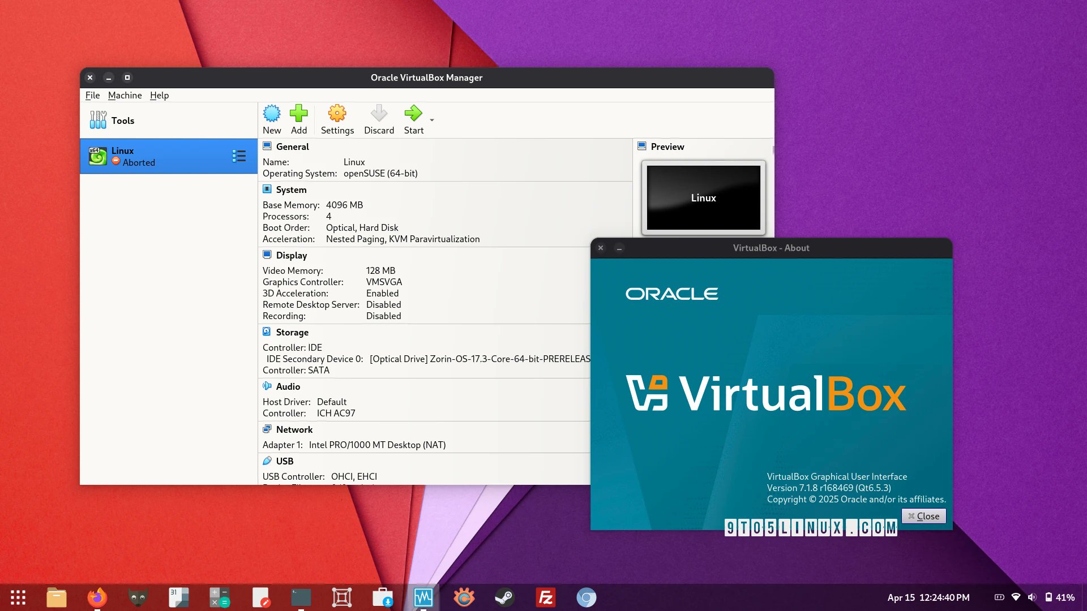Image resolution: width=1087 pixels, height=611 pixels.
Task: Open Steam from the taskbar
Action: 505,597
